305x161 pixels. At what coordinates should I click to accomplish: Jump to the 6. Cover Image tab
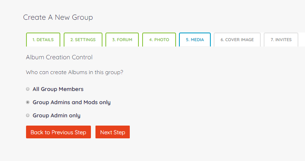pos(237,40)
